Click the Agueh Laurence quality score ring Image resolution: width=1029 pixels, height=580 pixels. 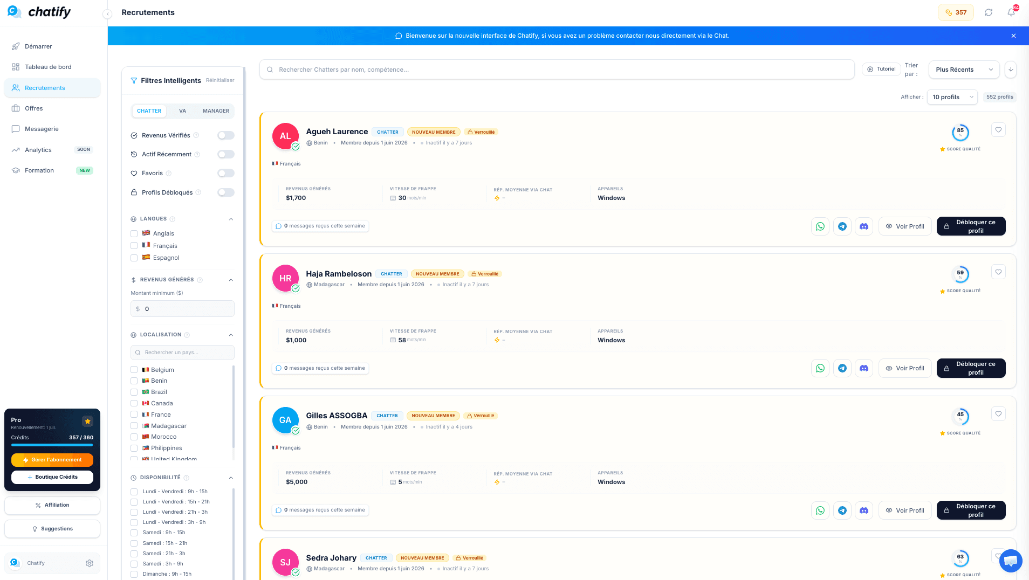pyautogui.click(x=960, y=132)
